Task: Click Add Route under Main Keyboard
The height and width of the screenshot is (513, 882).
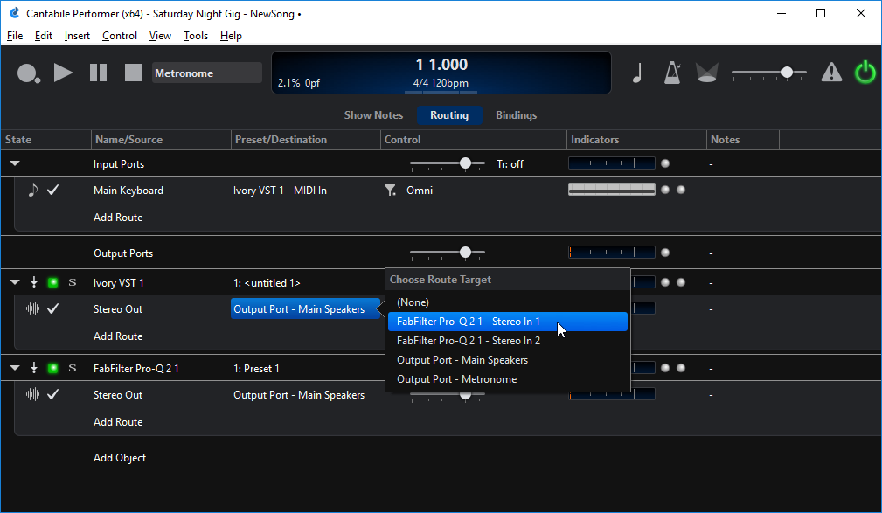Action: (118, 217)
